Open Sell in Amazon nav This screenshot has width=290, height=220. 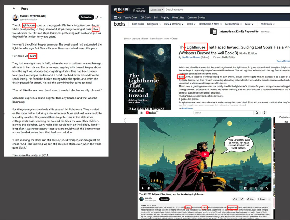tap(156, 18)
